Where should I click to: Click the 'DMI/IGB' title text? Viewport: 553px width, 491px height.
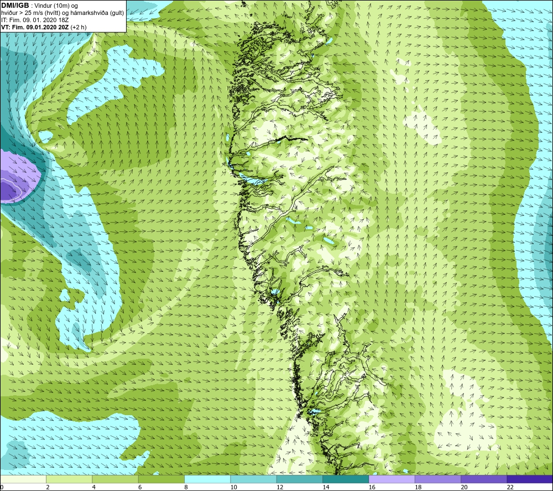[x=15, y=6]
